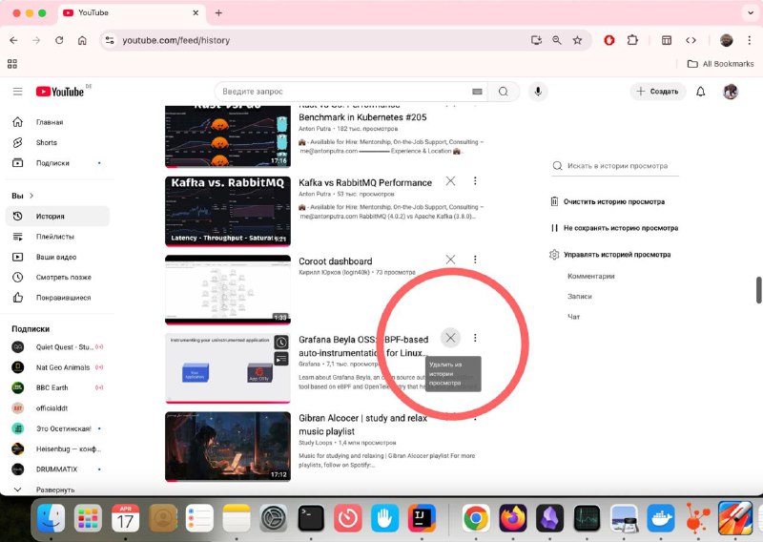Open more options for Coroot dashboard video
The width and height of the screenshot is (763, 542).
(x=475, y=260)
